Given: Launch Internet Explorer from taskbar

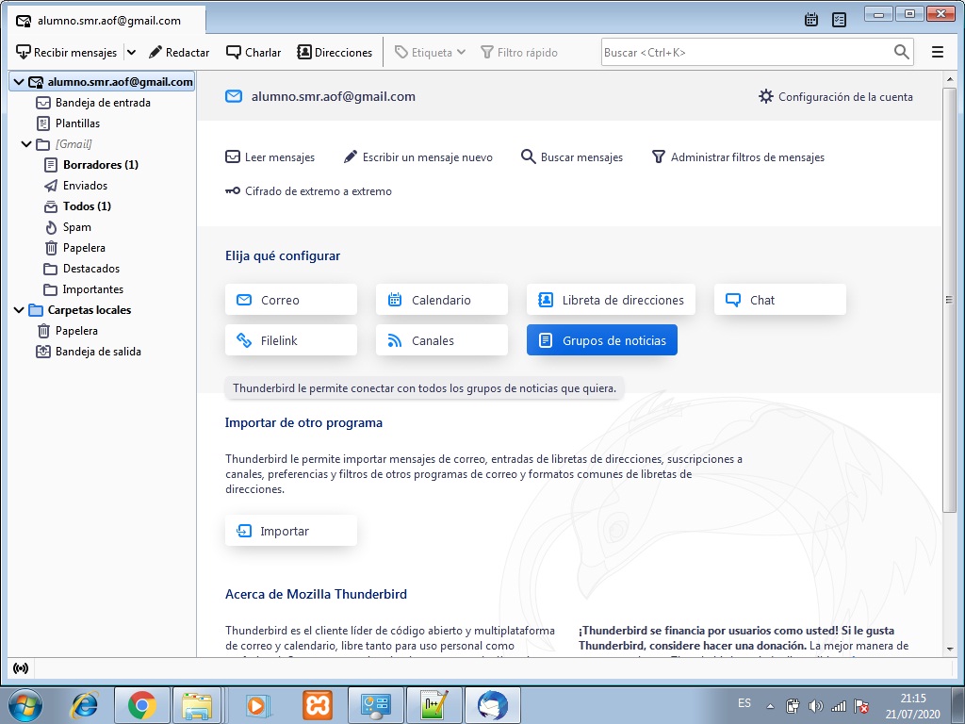Looking at the screenshot, I should (85, 705).
